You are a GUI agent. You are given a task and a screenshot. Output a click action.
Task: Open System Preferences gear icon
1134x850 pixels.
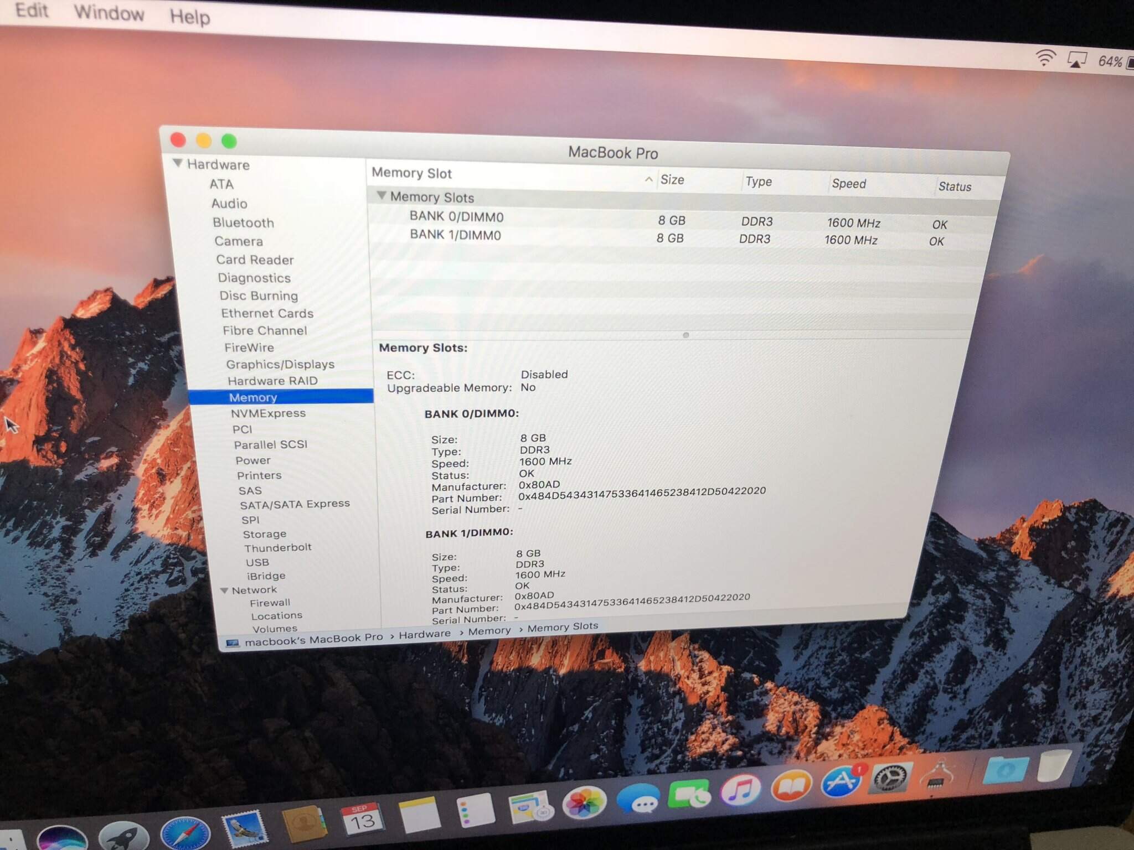(890, 778)
